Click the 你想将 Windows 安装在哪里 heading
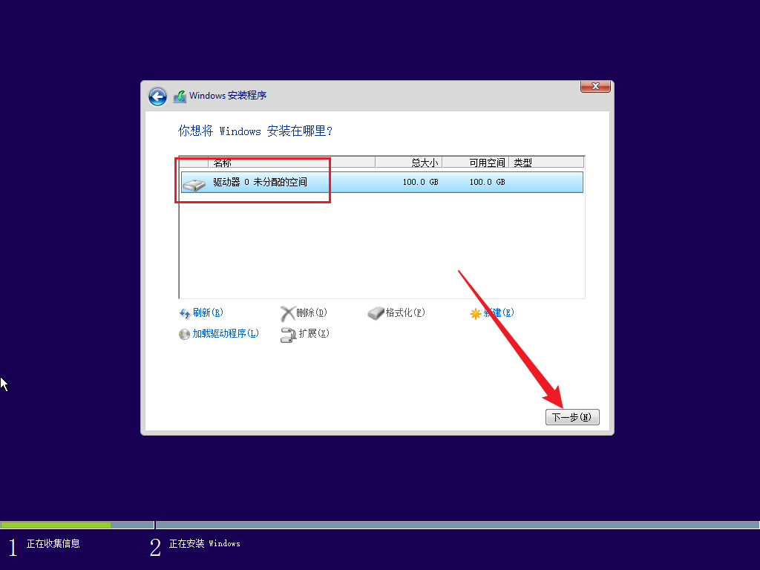Image resolution: width=760 pixels, height=570 pixels. pos(255,131)
